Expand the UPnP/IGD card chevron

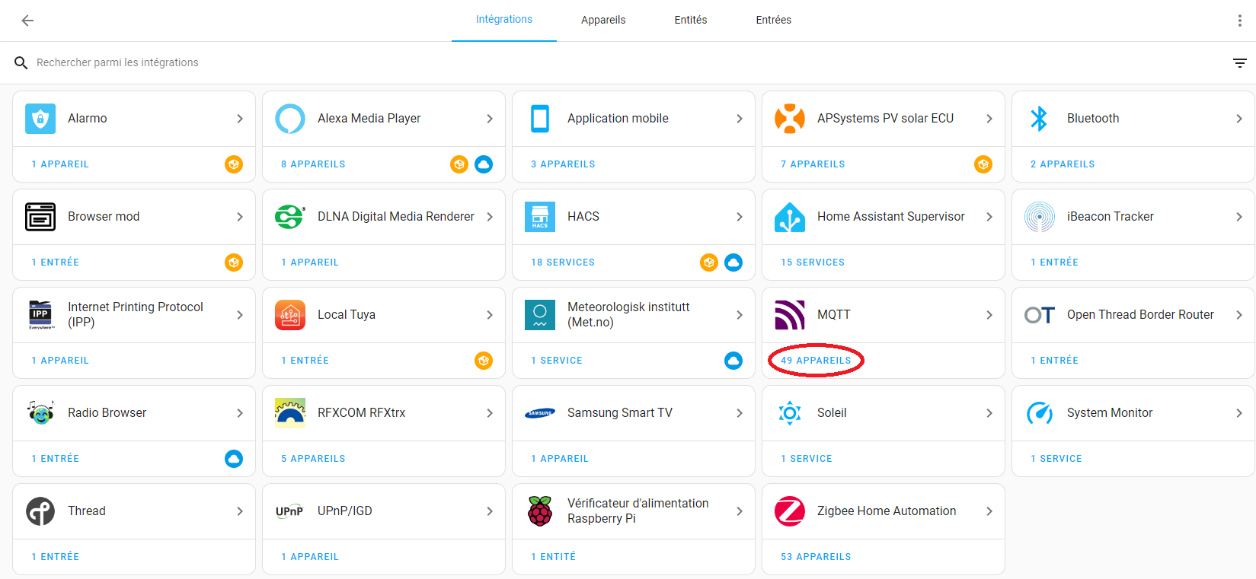pyautogui.click(x=490, y=511)
